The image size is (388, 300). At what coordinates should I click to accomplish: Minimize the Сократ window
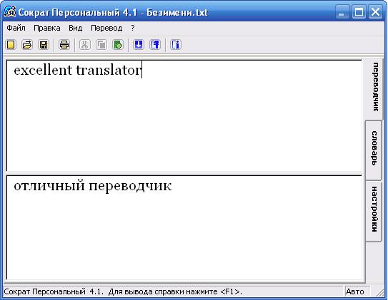342,12
